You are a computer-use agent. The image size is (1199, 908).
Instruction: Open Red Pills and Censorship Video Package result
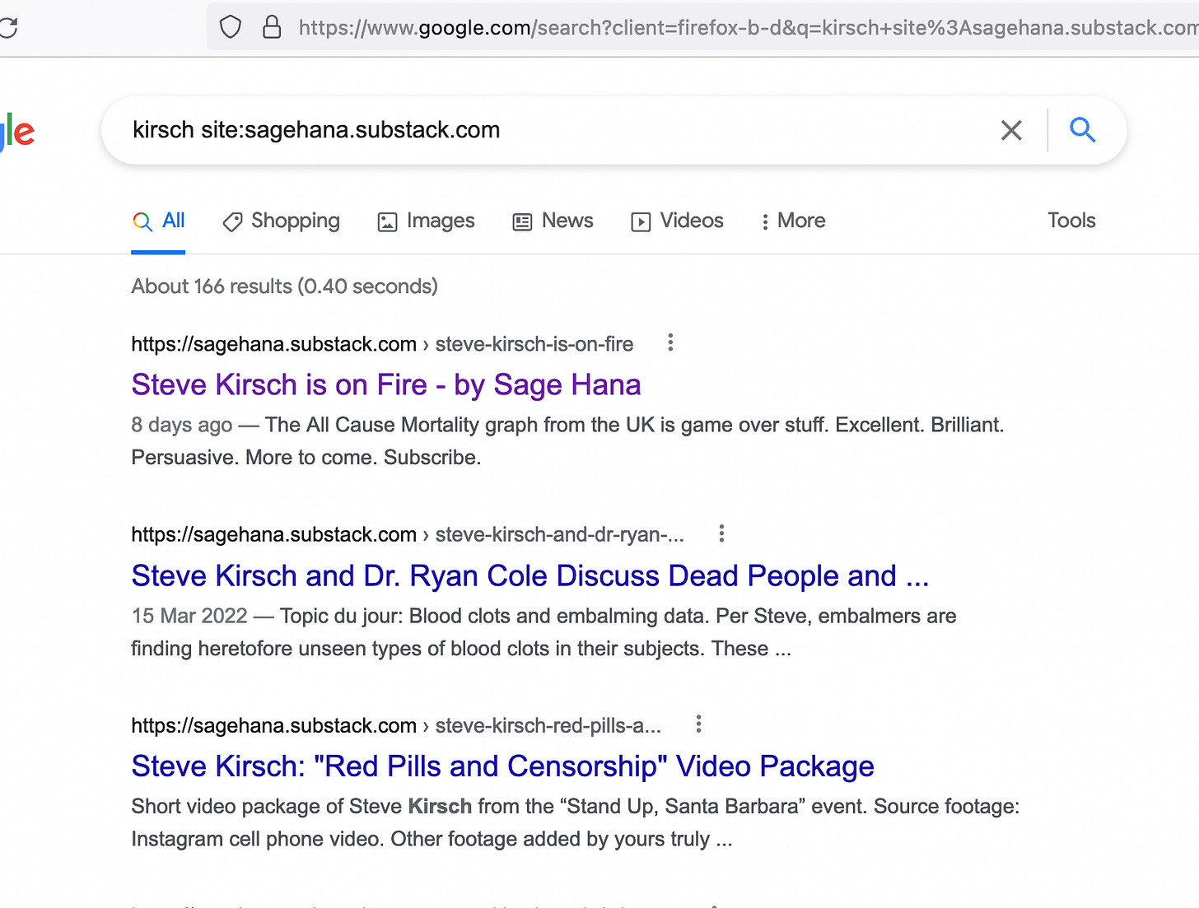pos(502,766)
